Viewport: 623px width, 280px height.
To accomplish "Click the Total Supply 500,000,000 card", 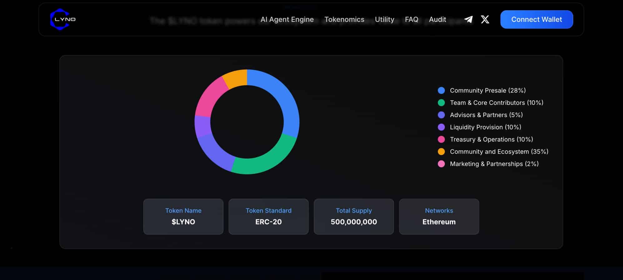I will pos(354,217).
